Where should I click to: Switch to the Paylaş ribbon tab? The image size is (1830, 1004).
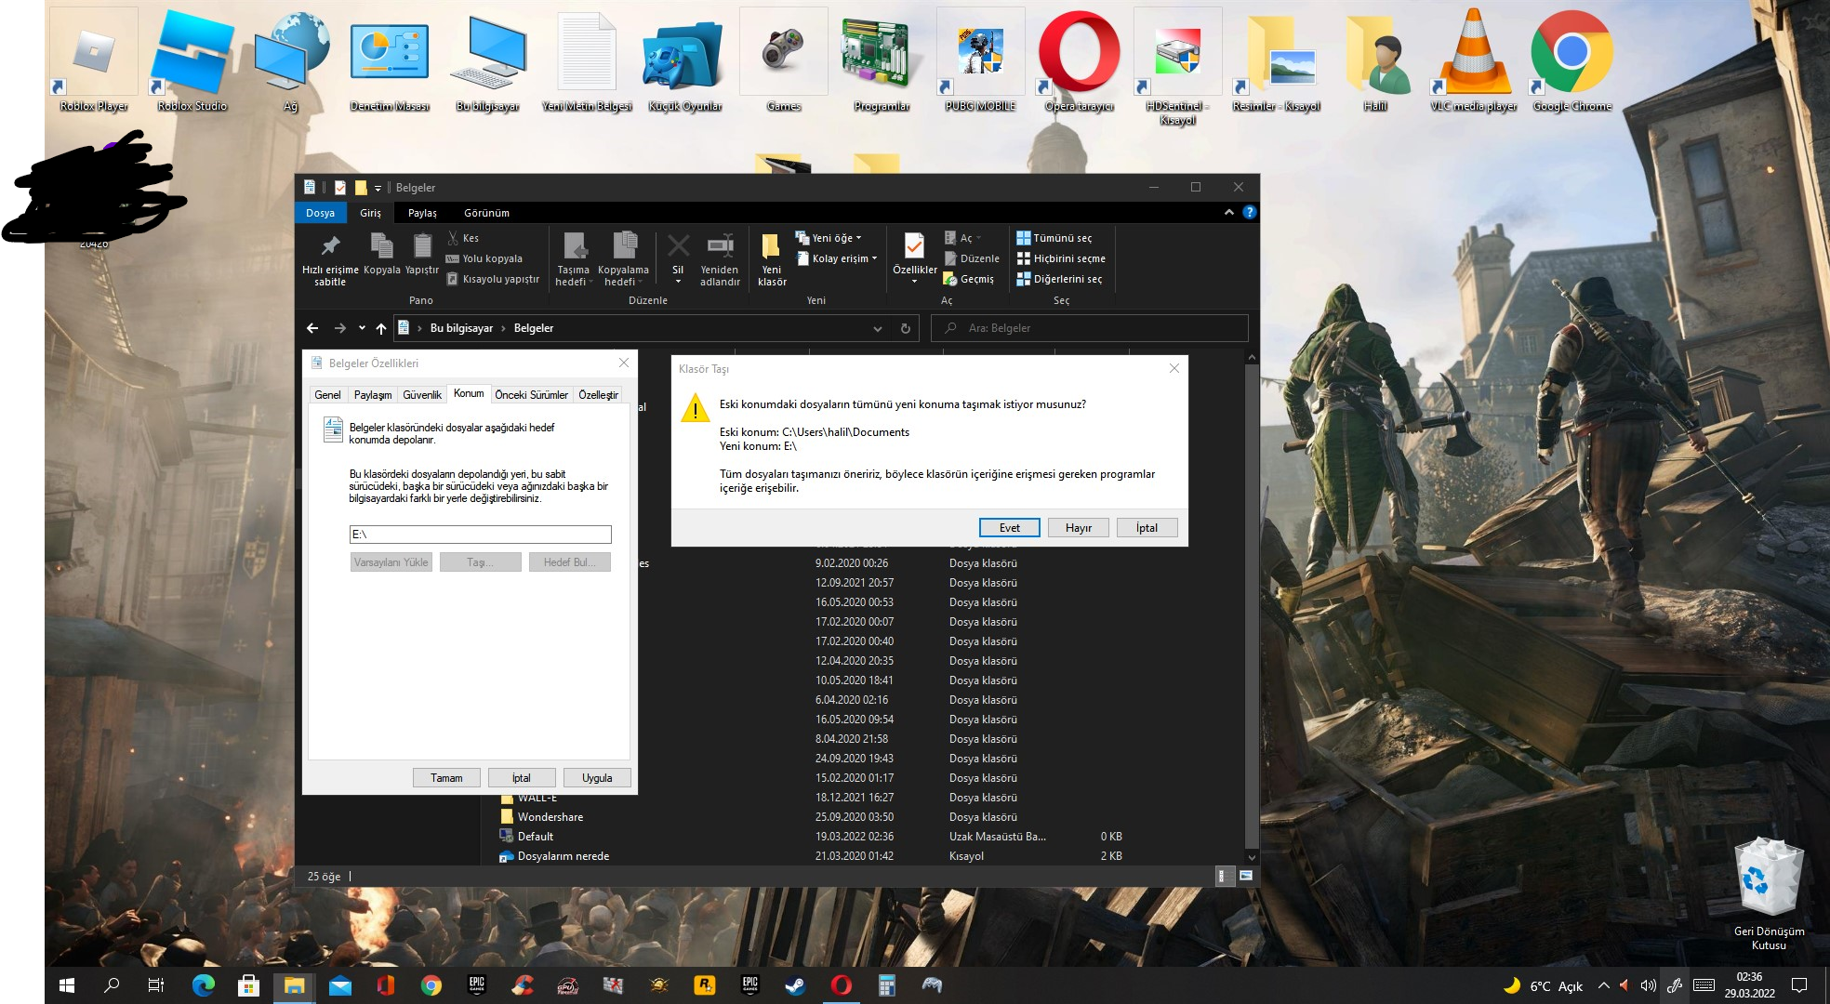tap(422, 213)
